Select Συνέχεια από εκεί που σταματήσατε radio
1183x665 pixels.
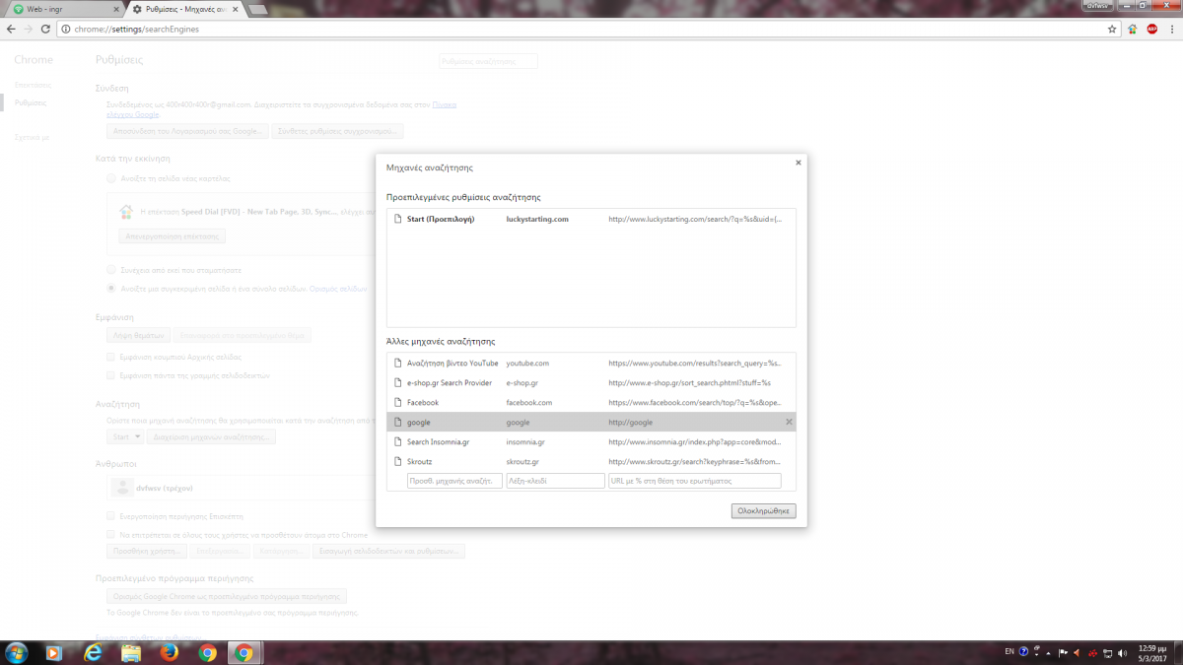110,269
